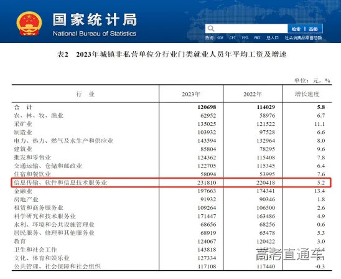Image resolution: width=341 pixels, height=279 pixels.
Task: Open the GDP hot keyword link
Action: 220,38
